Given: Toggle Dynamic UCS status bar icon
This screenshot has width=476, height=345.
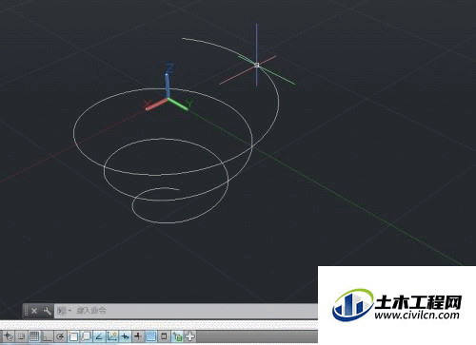Looking at the screenshot, I should tap(112, 336).
